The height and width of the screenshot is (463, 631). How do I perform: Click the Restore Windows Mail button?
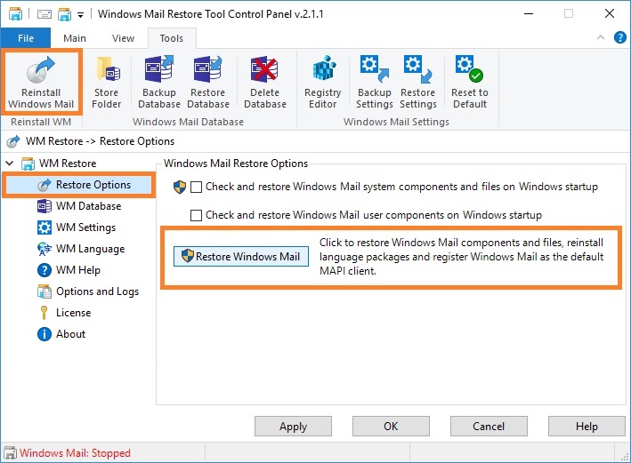point(241,257)
